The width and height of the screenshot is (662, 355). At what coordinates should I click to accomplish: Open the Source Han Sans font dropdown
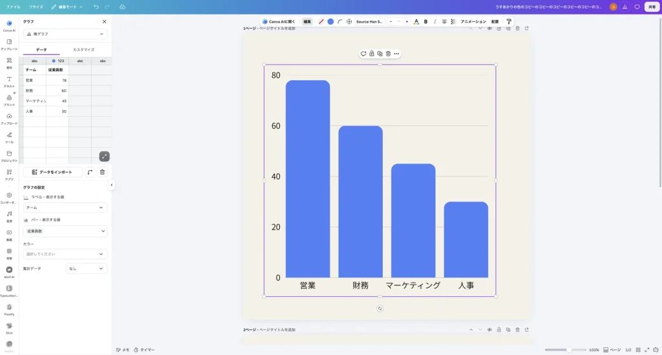[x=369, y=21]
